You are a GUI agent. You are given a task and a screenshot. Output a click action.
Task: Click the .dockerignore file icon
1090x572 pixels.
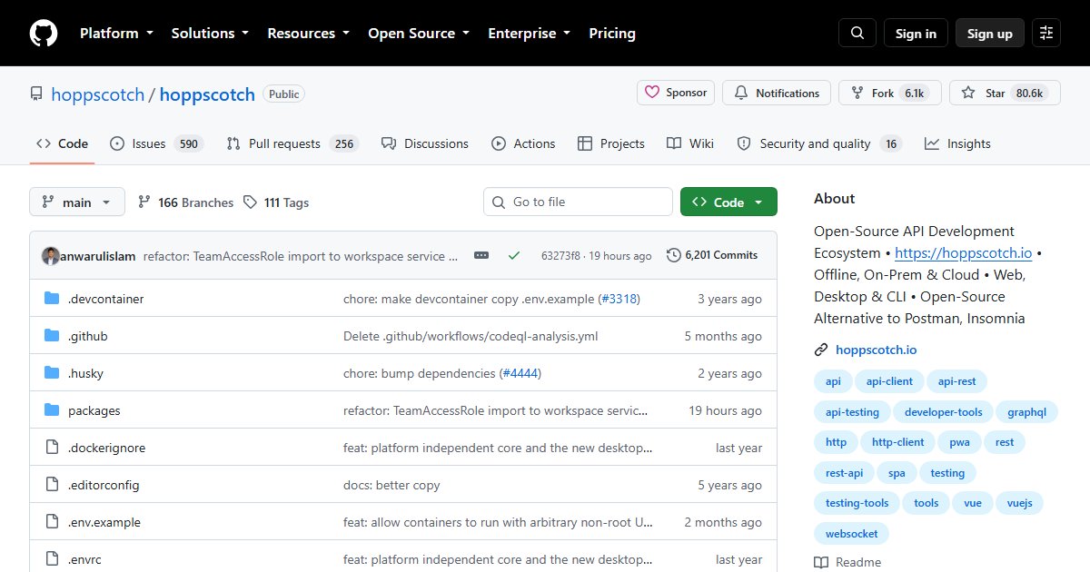click(x=52, y=448)
